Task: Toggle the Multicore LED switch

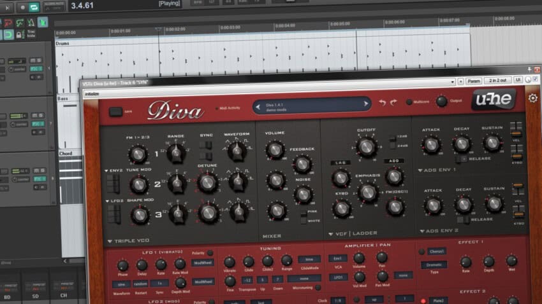Action: 409,102
